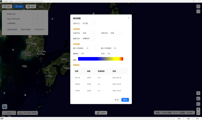Click the 纬度 column header
The width and height of the screenshot is (202, 120).
[89, 71]
